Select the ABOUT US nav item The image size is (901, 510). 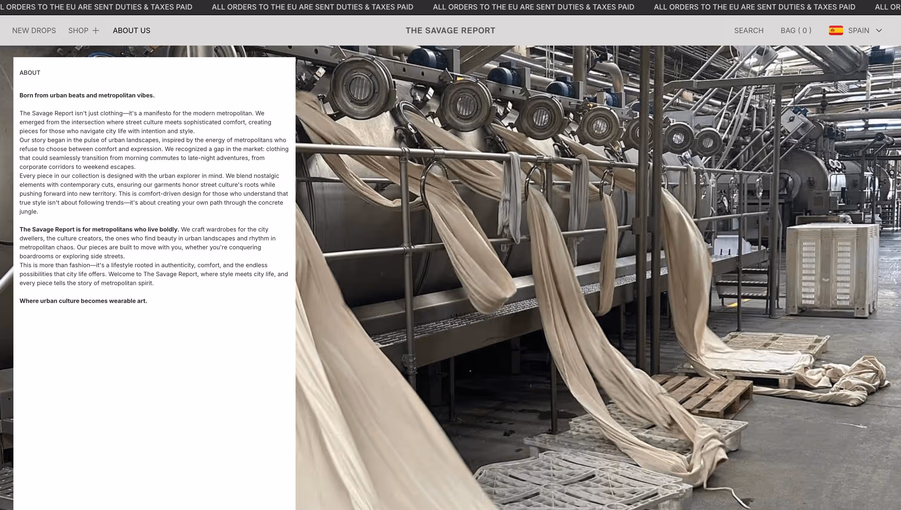pyautogui.click(x=131, y=30)
